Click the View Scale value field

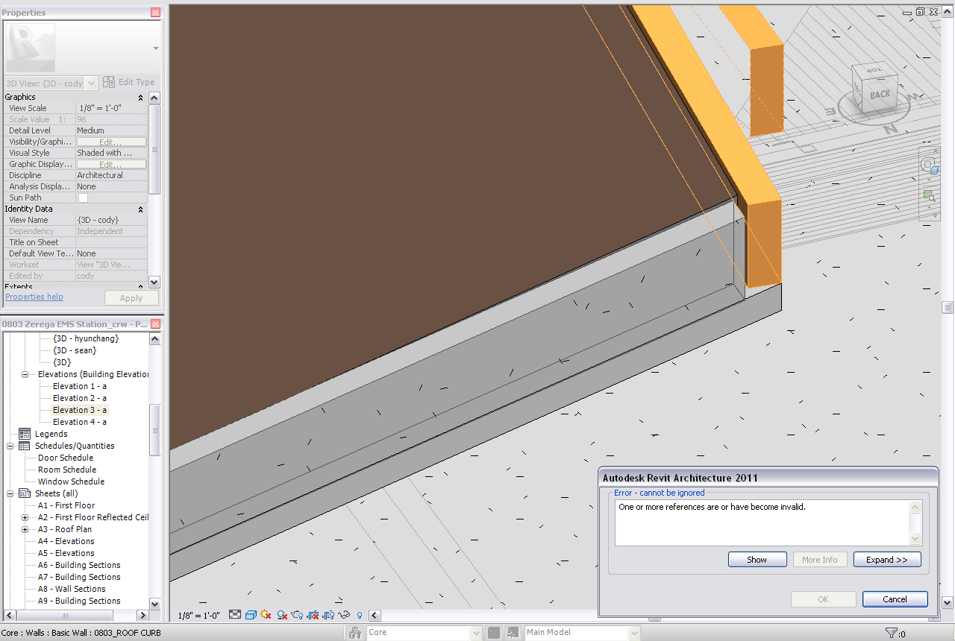111,109
